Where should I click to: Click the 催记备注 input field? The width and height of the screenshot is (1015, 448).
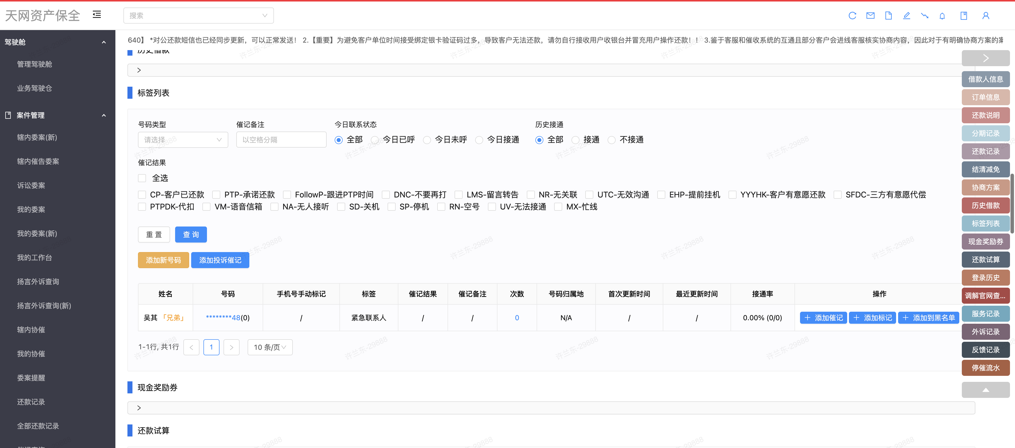click(x=281, y=140)
